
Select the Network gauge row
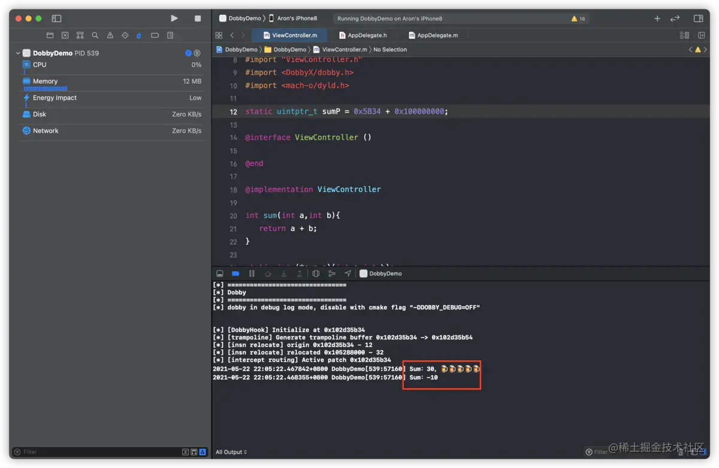click(111, 130)
